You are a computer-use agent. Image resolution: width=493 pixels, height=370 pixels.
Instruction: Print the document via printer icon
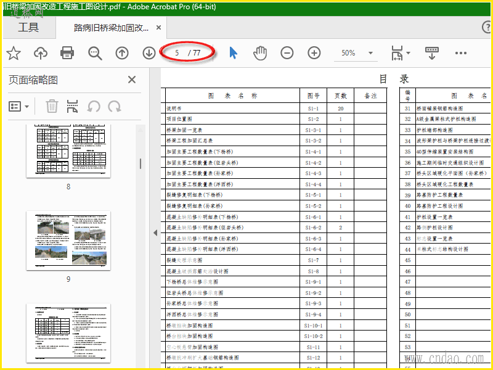point(67,53)
